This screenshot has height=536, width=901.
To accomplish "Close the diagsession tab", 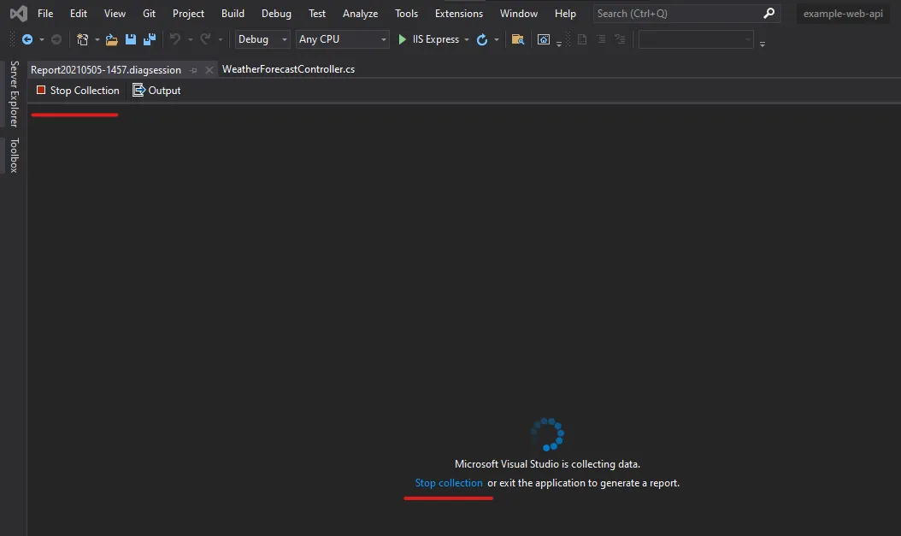I will pos(209,70).
